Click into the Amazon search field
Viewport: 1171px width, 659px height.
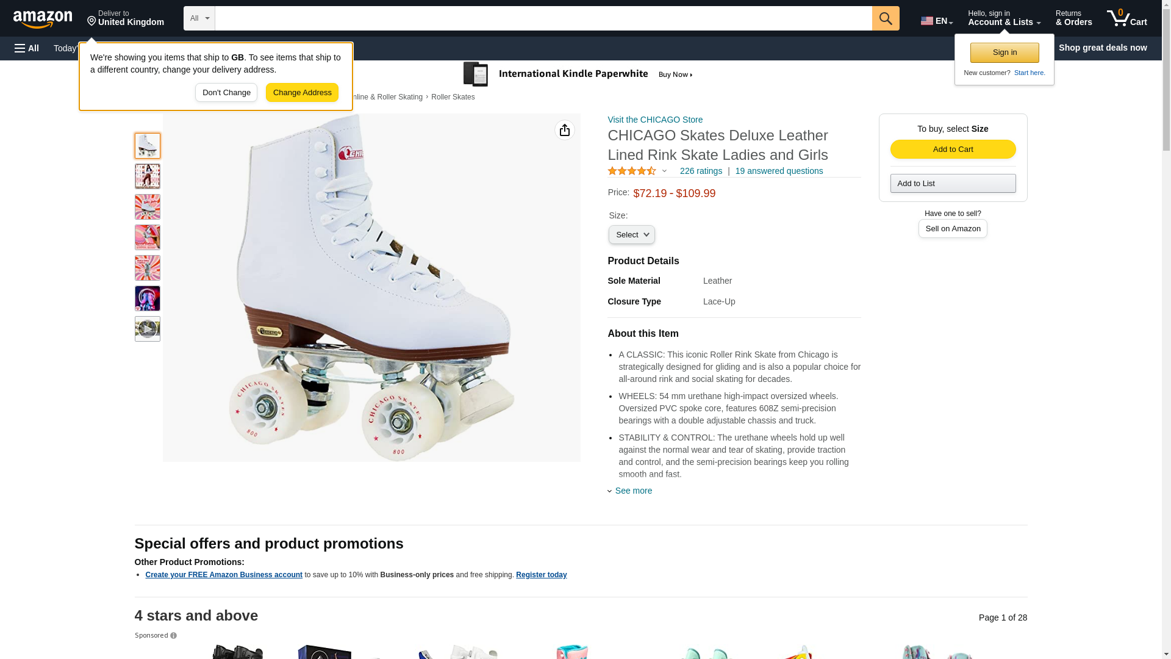(x=543, y=18)
